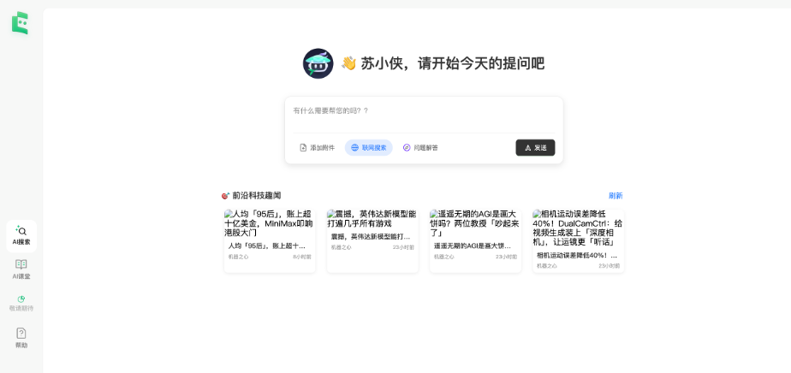
Task: Open the 遥遥无期的AGI news card image
Action: [x=475, y=223]
